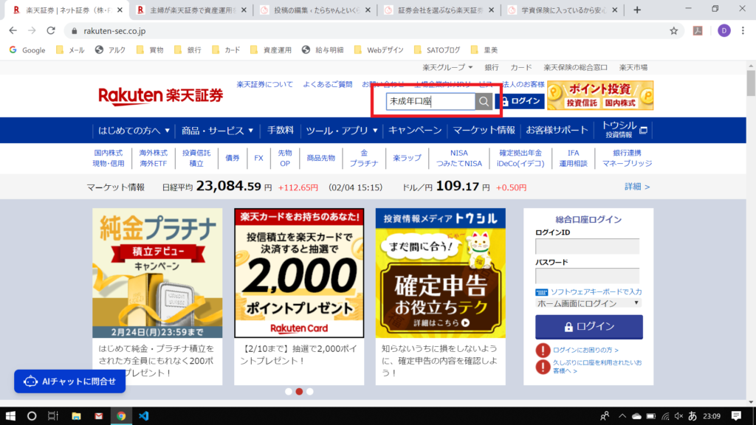Viewport: 756px width, 425px height.
Task: Show hidden tray icons chevron
Action: [x=622, y=416]
